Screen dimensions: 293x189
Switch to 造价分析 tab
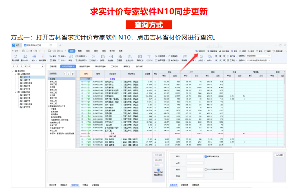pyautogui.click(x=139, y=66)
